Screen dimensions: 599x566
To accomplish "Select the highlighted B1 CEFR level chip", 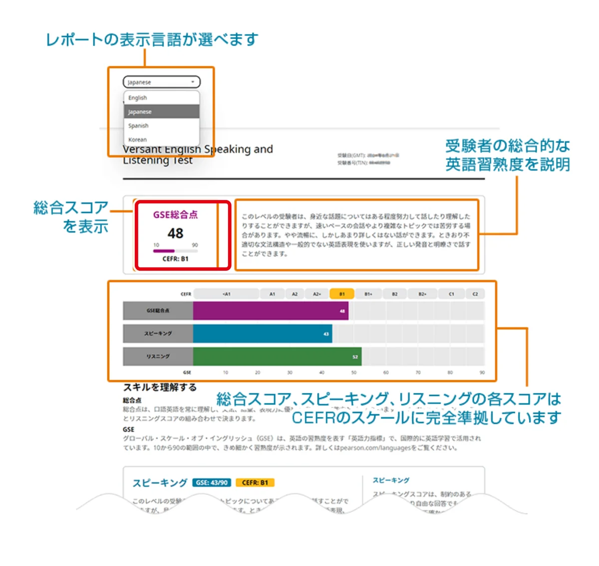I will 342,294.
